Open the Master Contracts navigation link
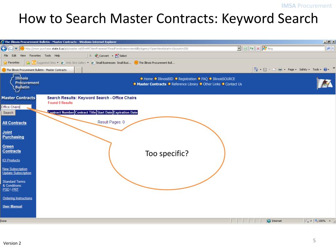Screen dimensions: 336x252 152,84
